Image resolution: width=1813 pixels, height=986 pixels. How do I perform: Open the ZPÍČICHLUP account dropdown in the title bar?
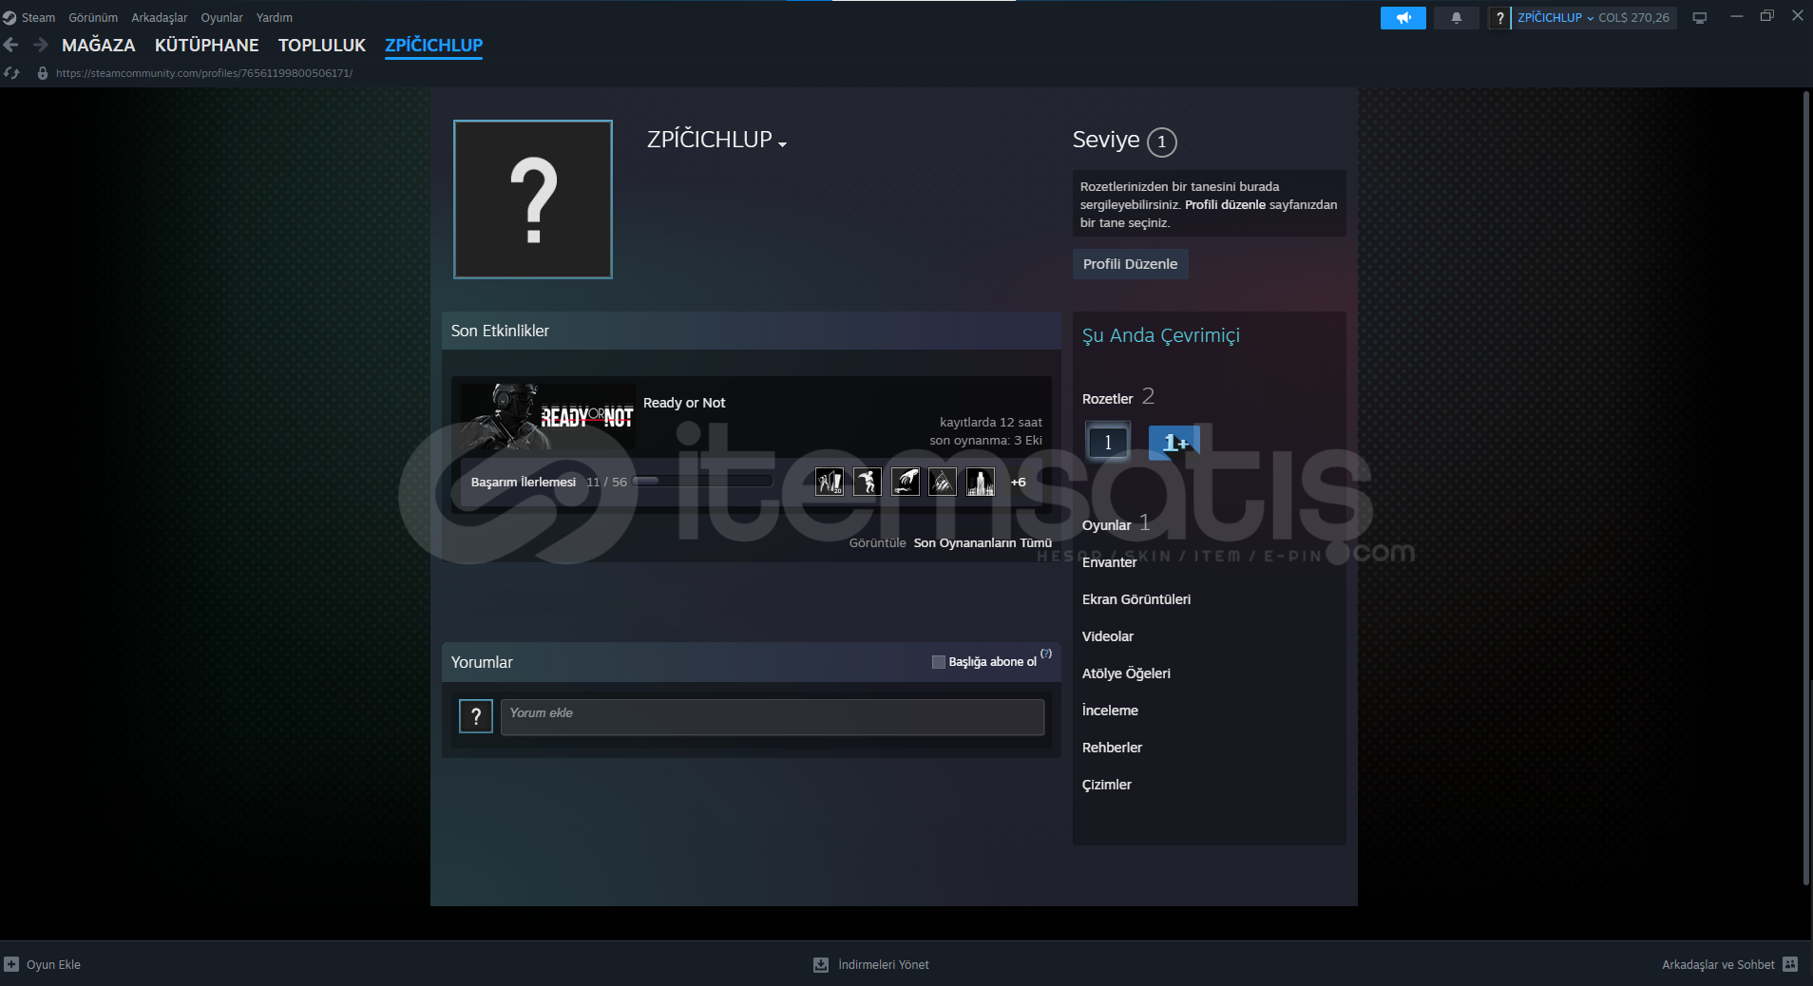click(1555, 18)
